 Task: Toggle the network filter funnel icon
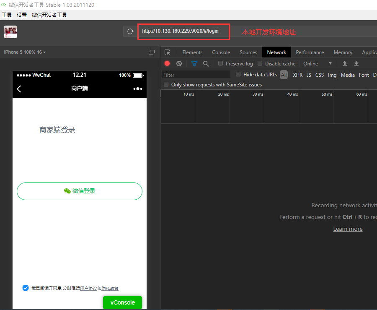pos(194,64)
